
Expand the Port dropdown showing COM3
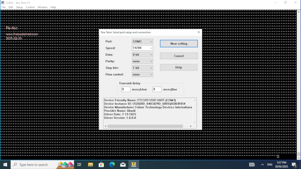[x=143, y=42]
